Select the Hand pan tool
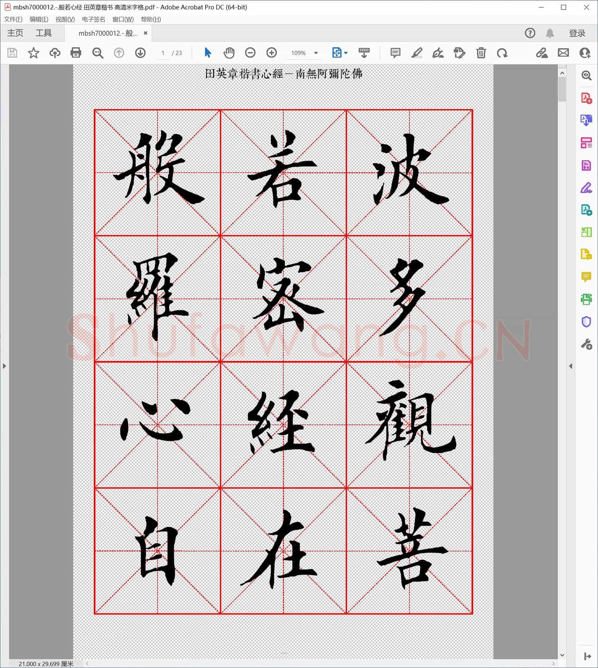 (229, 53)
